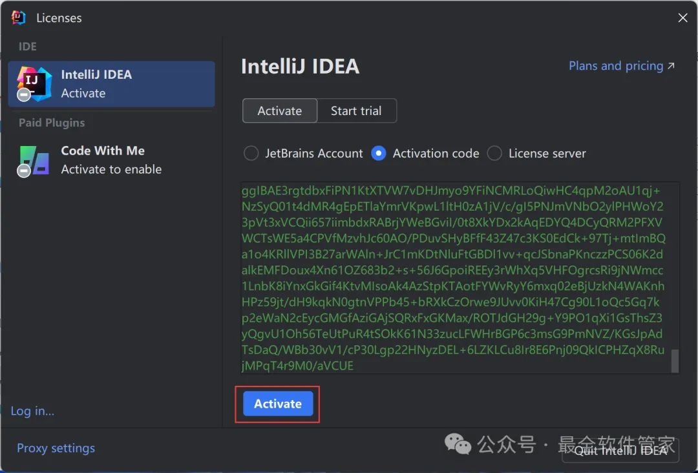This screenshot has height=473, width=698.
Task: Select the Activate tab beside Start trial
Action: (279, 110)
